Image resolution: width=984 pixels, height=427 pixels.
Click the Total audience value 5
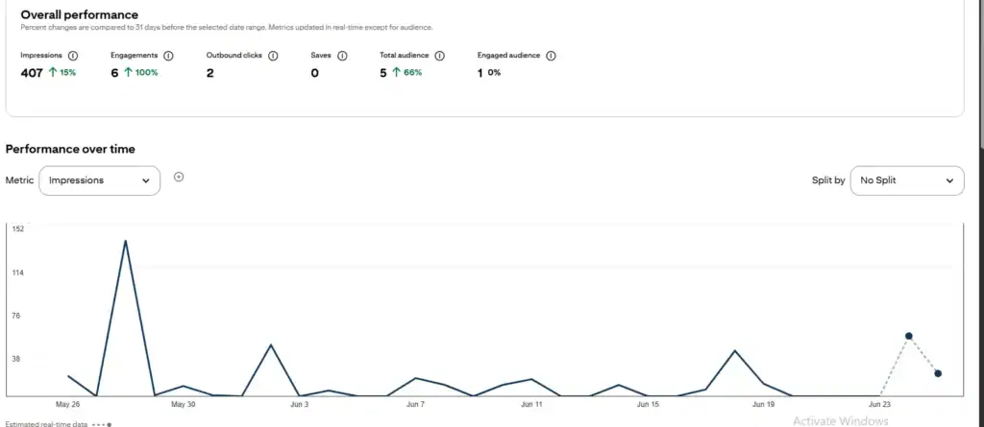click(x=383, y=73)
